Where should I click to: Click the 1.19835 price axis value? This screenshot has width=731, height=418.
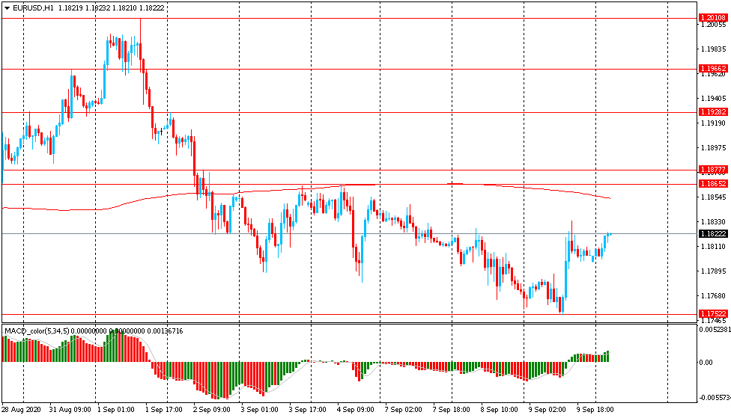pos(713,49)
